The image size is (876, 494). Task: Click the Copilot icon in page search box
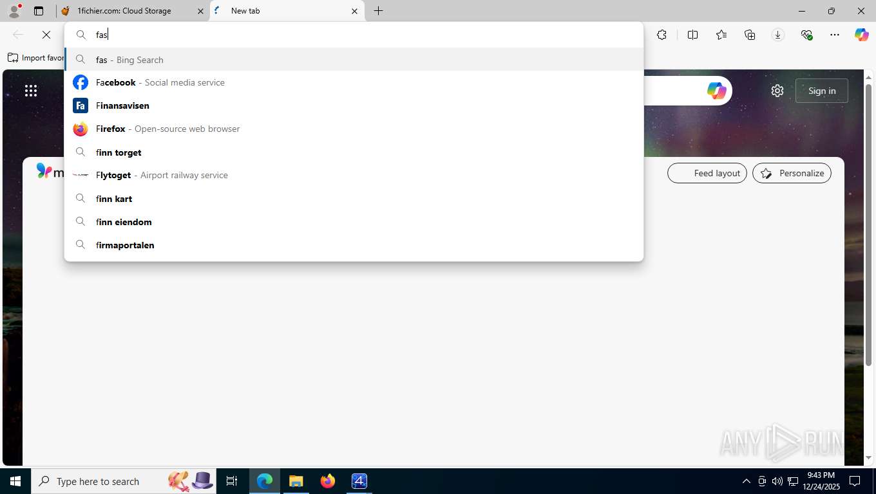716,91
